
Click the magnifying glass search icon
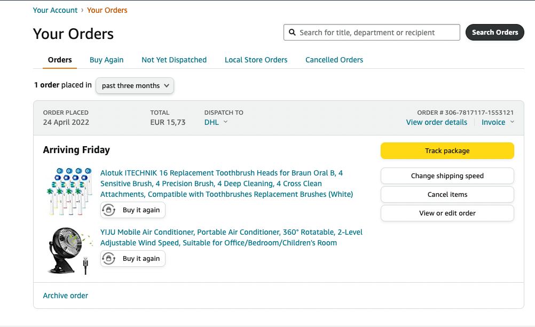[x=292, y=33]
